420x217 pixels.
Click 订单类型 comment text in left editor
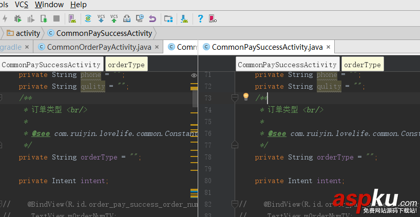pos(47,110)
